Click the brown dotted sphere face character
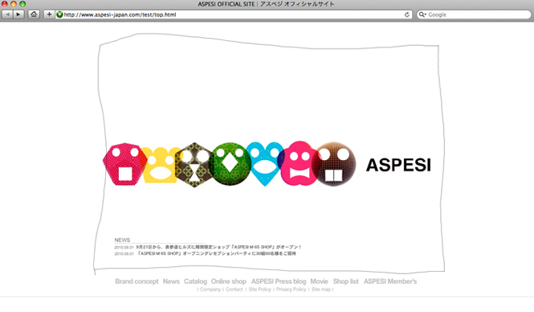This screenshot has height=312, width=534. tap(334, 164)
